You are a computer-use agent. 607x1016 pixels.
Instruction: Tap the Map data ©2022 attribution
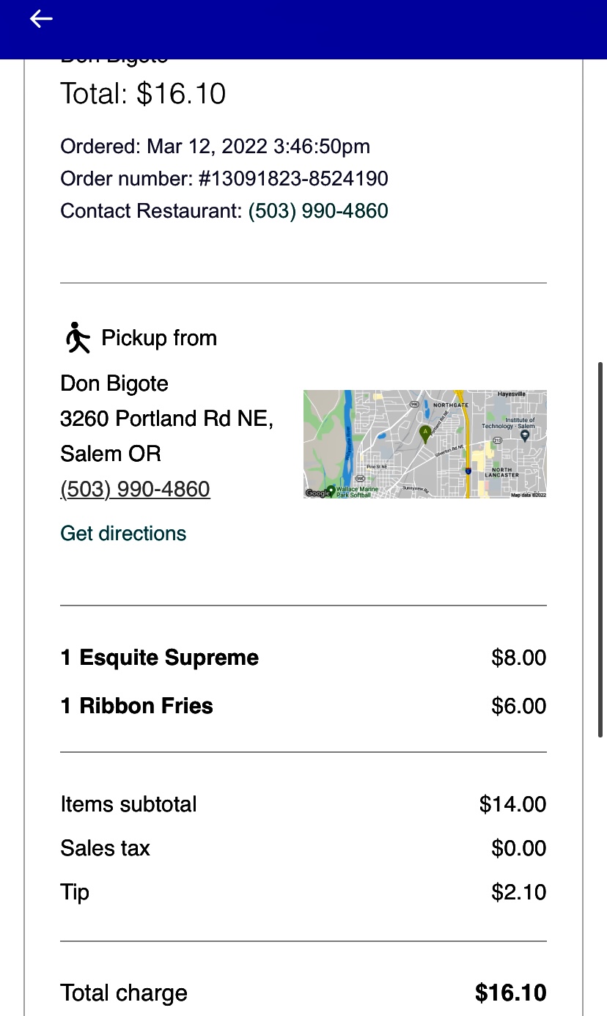pyautogui.click(x=528, y=495)
